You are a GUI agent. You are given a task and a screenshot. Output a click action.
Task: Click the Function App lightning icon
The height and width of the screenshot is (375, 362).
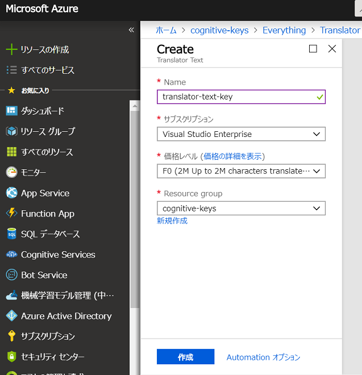click(x=11, y=213)
